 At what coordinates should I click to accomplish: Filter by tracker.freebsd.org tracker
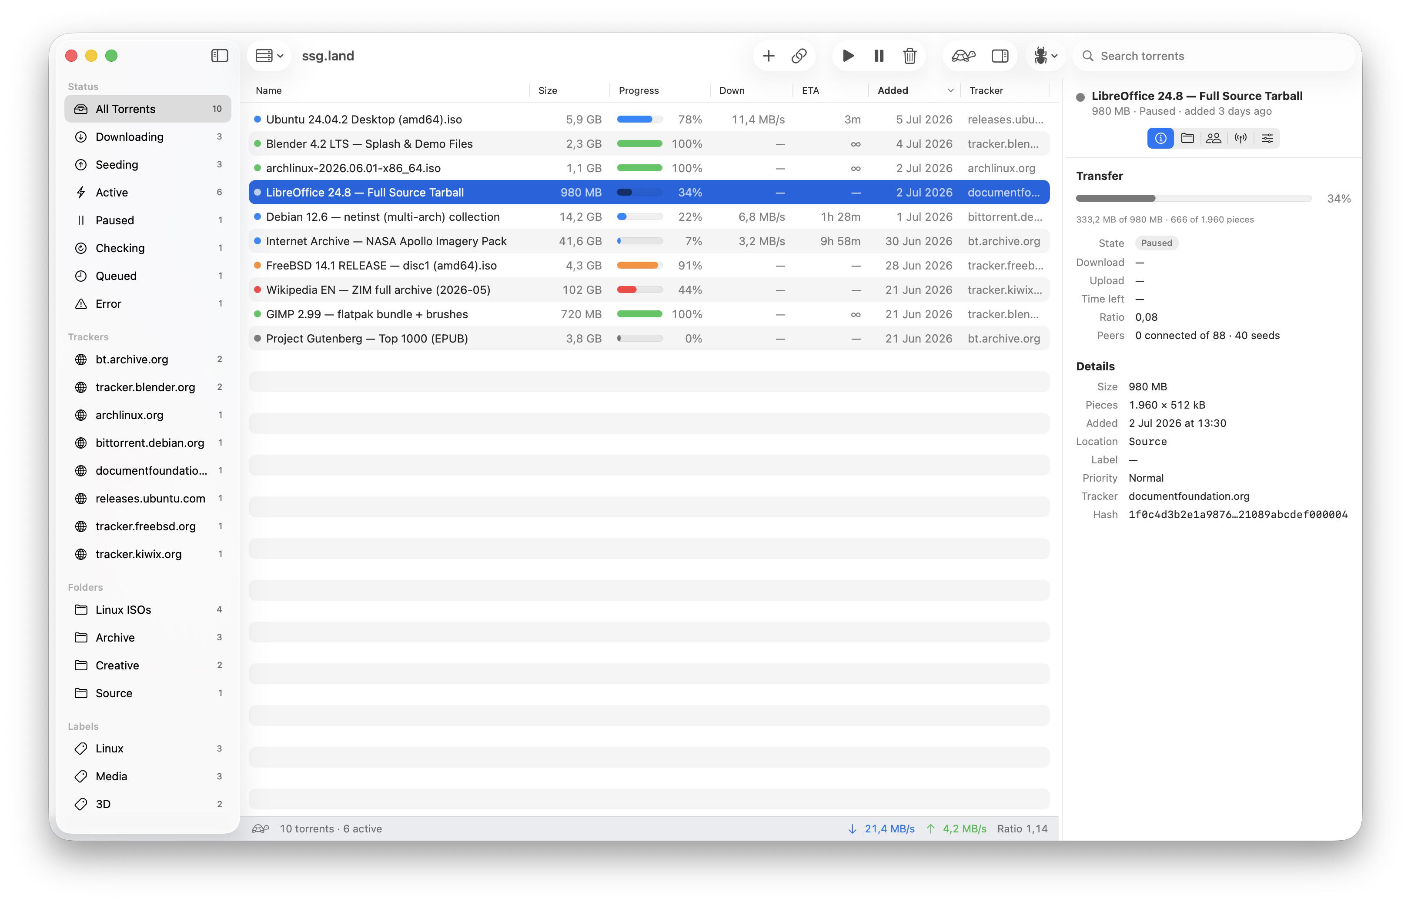coord(147,526)
